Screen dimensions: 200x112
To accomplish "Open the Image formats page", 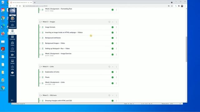I will coord(50,27).
